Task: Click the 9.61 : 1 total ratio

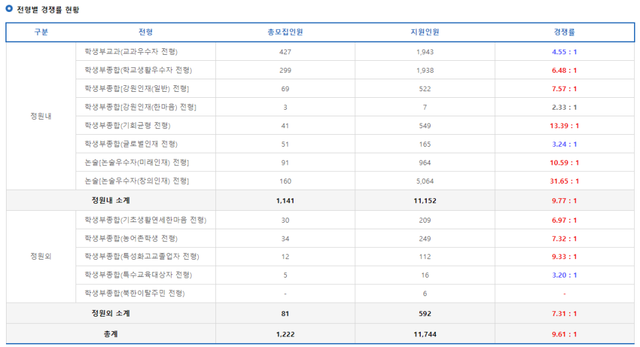Action: tap(564, 334)
